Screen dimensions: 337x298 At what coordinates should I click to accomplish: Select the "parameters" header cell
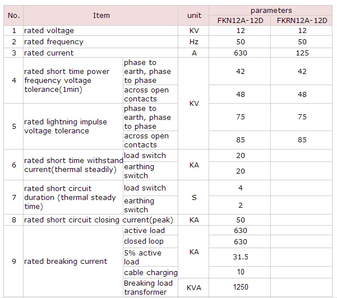[x=271, y=10]
